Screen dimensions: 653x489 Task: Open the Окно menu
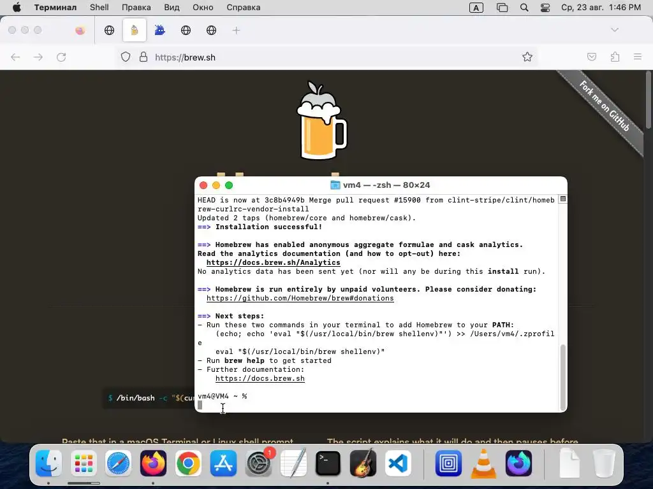point(203,8)
